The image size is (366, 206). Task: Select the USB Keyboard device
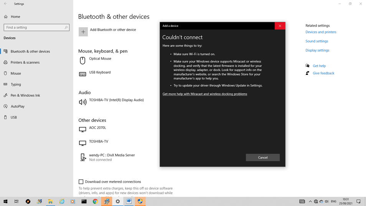coord(100,73)
